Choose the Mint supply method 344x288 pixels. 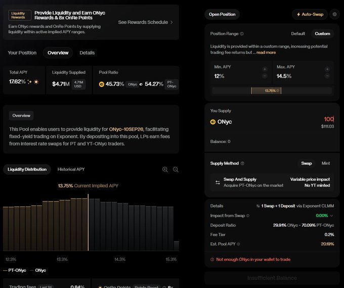click(326, 163)
